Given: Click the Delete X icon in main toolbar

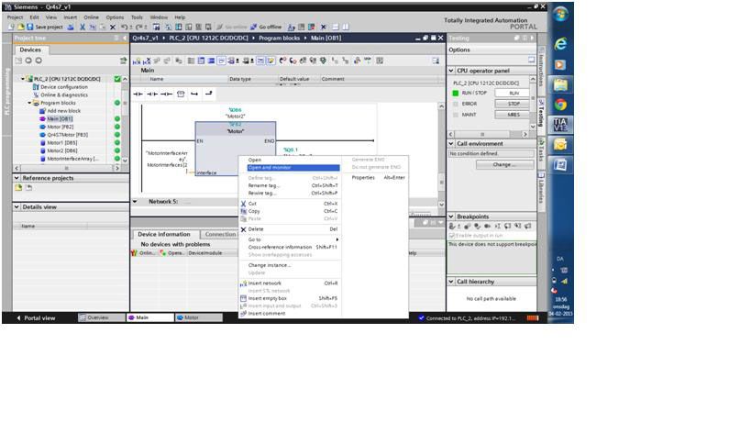Looking at the screenshot, I should [113, 27].
